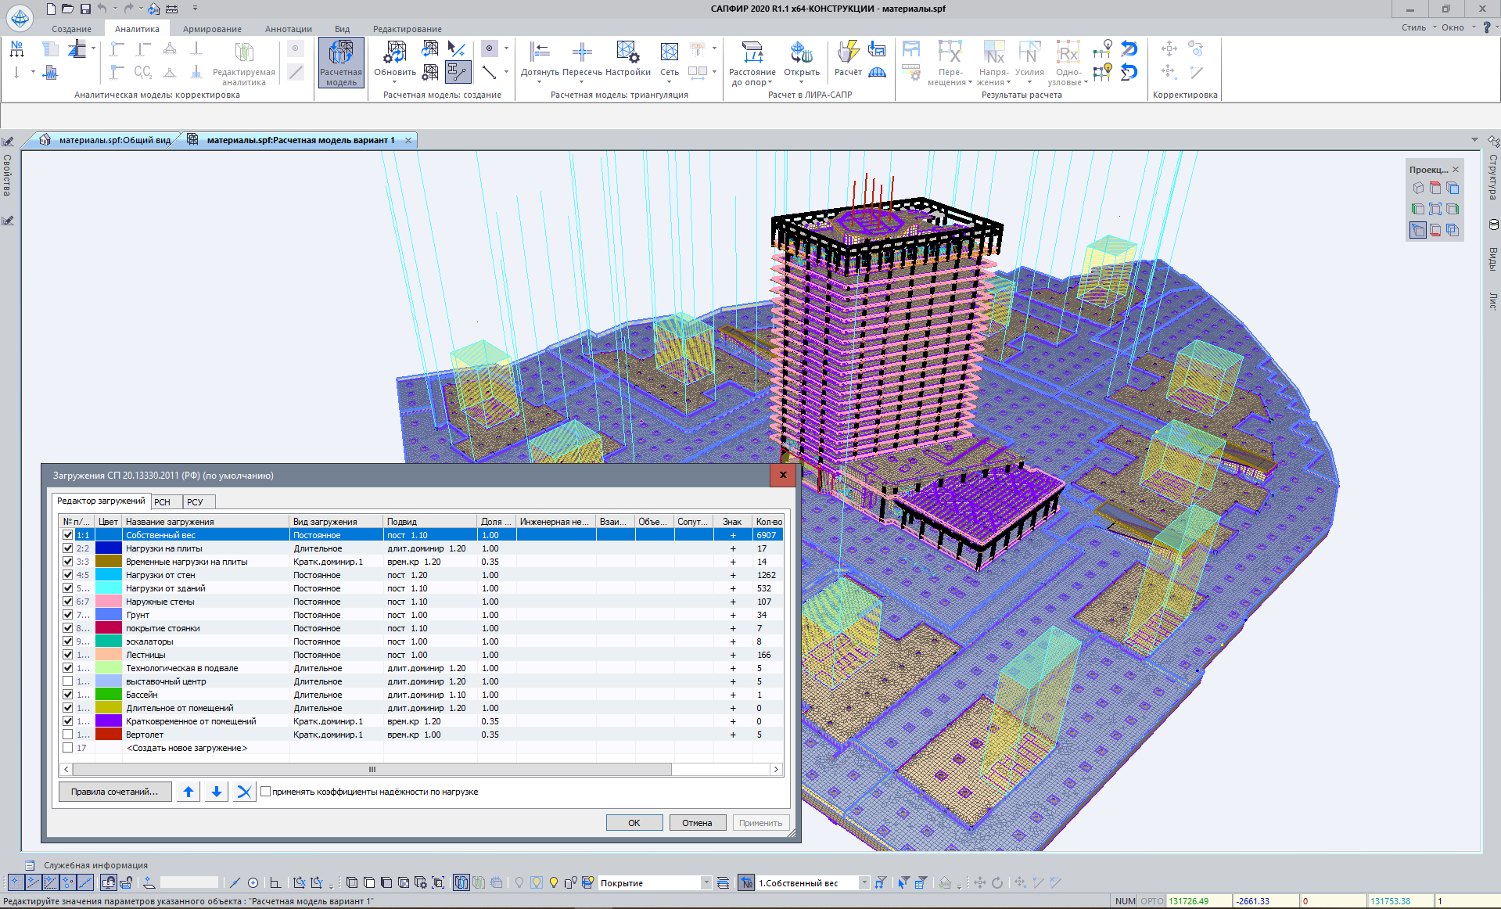Move the load case up with the arrow

coord(189,792)
